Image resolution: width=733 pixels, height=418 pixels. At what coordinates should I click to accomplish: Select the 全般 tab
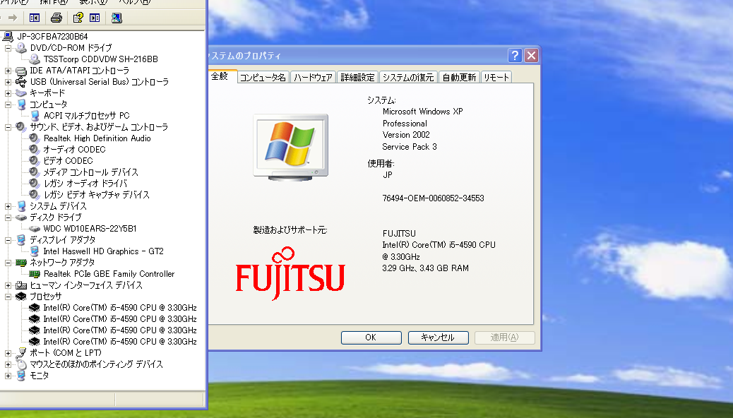pyautogui.click(x=220, y=76)
